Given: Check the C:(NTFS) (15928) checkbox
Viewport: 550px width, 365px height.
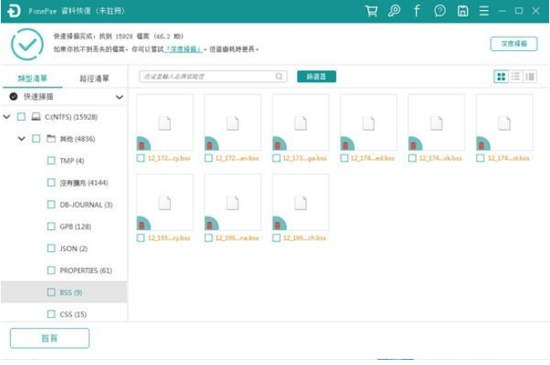Looking at the screenshot, I should click(22, 116).
